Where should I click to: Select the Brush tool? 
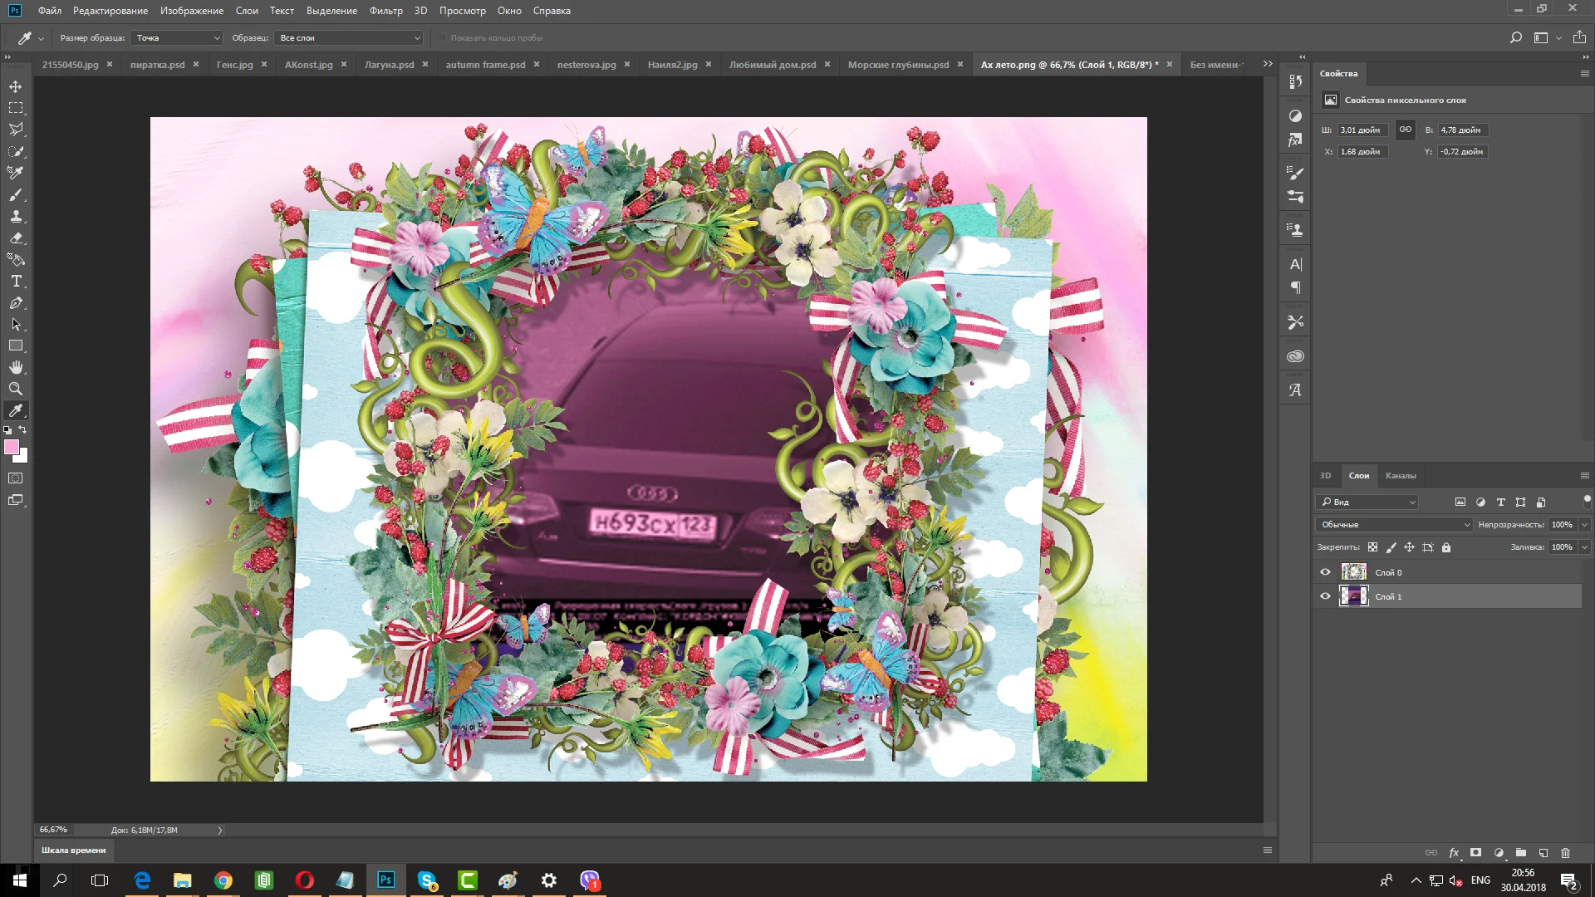click(x=16, y=194)
